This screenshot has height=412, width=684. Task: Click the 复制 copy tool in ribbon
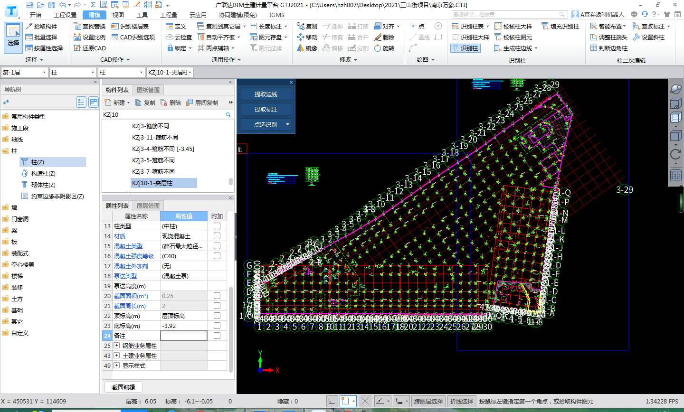[x=307, y=26]
